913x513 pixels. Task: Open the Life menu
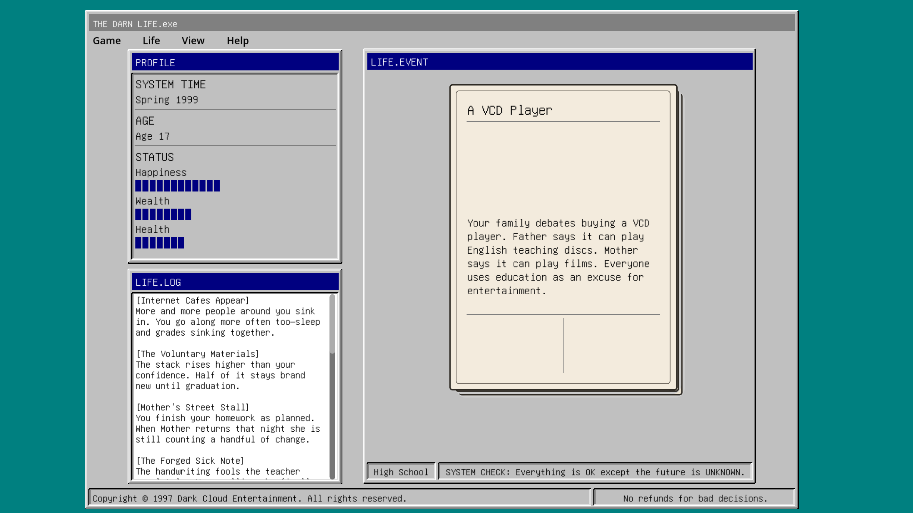coord(151,41)
